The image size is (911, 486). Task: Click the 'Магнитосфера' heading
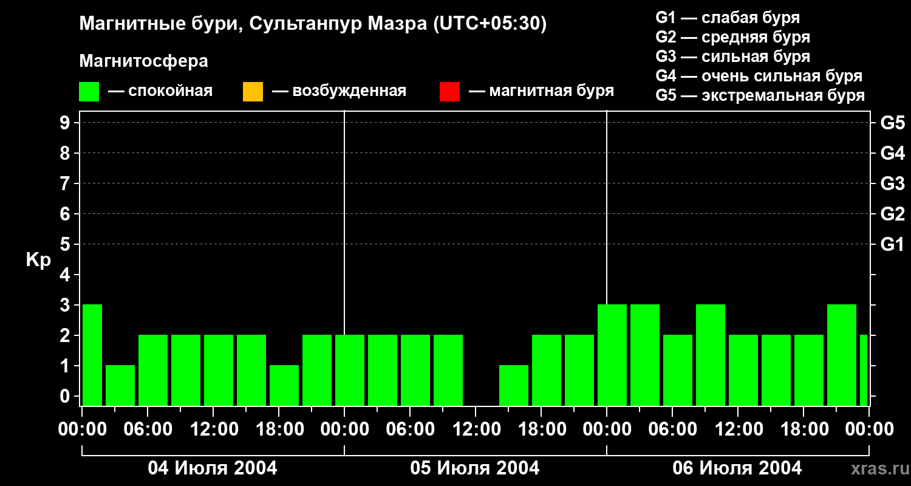click(x=144, y=61)
